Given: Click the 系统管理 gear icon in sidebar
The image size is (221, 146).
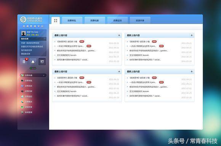Looking at the screenshot, I should [x=22, y=112].
